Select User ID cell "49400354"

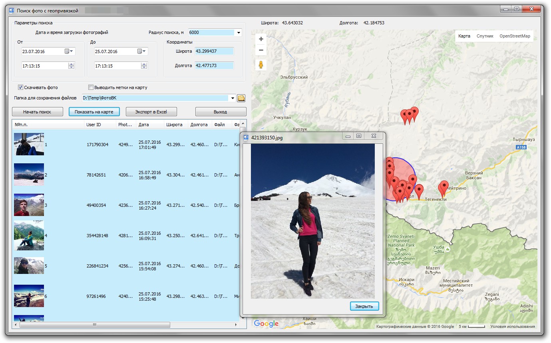coord(96,205)
